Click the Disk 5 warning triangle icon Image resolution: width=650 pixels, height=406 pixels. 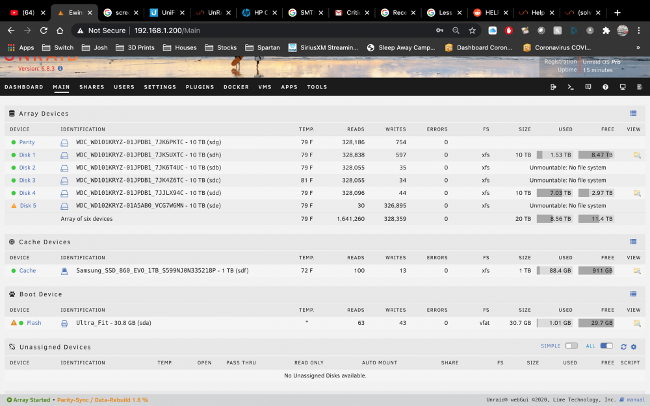[x=14, y=205]
